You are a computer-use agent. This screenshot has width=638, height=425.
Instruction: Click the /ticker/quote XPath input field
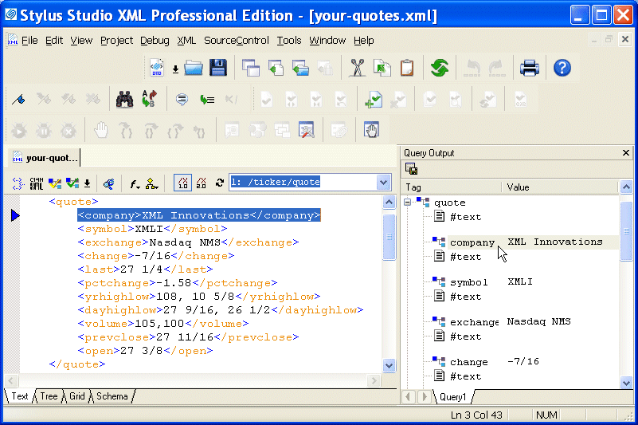click(301, 183)
